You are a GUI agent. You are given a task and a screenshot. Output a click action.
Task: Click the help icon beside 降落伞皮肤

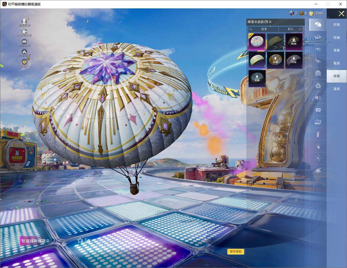click(270, 22)
